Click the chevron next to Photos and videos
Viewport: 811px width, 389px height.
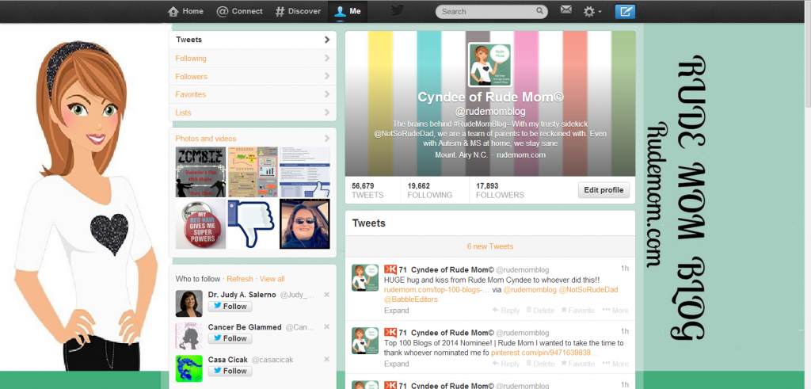tap(327, 139)
